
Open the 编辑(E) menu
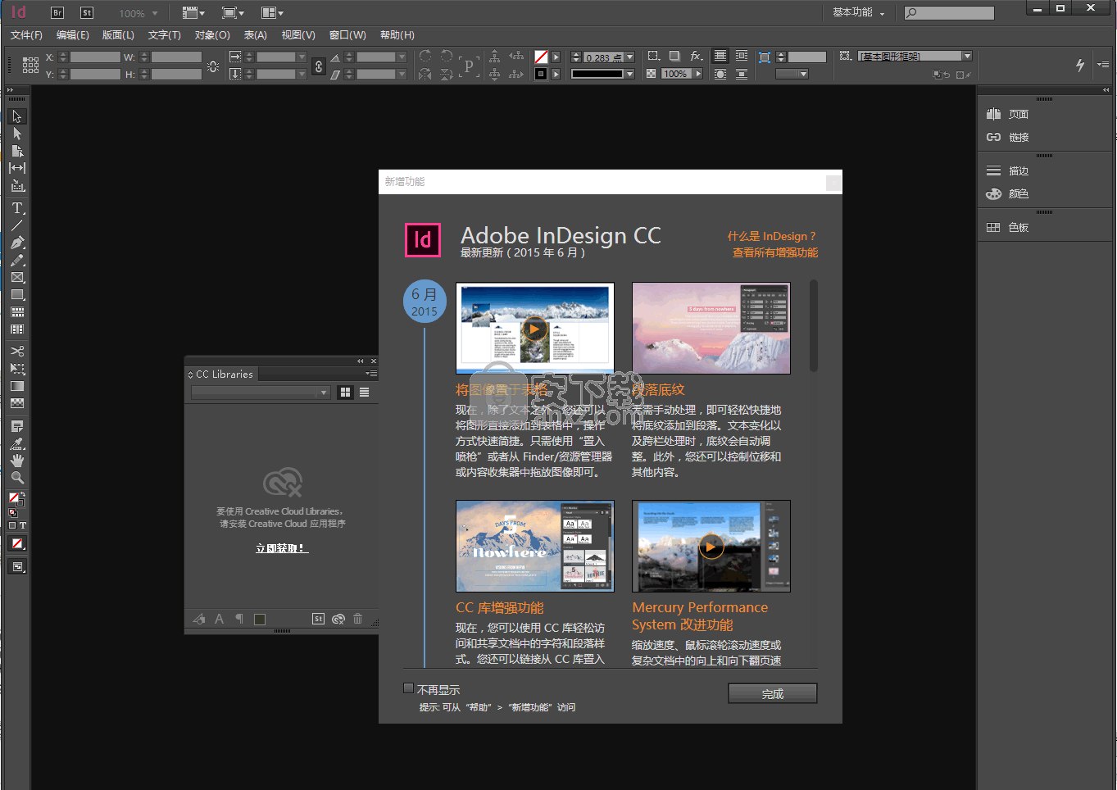click(73, 35)
